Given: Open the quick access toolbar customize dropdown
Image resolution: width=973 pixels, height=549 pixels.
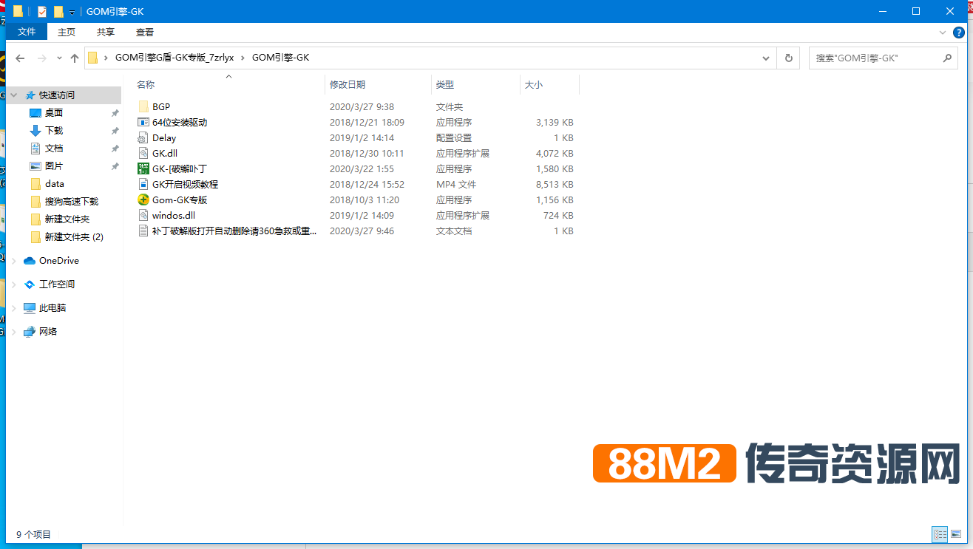Looking at the screenshot, I should (x=72, y=12).
